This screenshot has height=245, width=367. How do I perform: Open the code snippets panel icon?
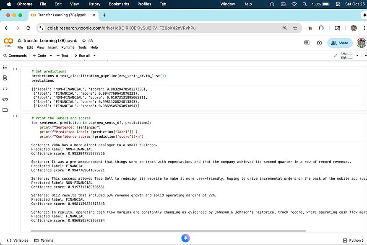tap(5, 88)
